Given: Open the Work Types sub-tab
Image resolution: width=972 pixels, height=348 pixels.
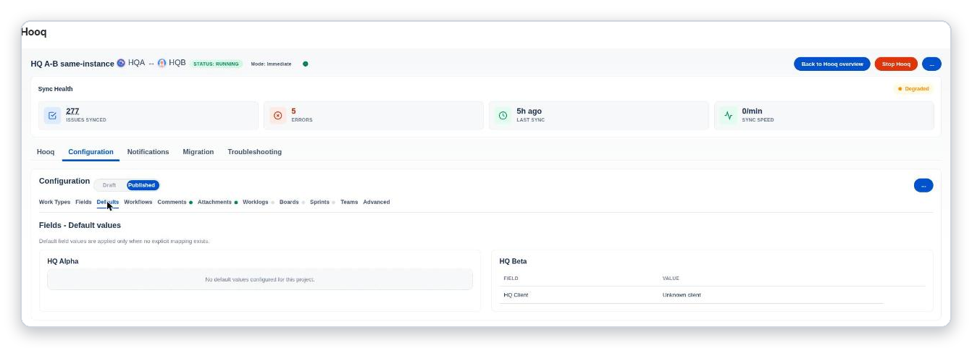Looking at the screenshot, I should (x=54, y=202).
